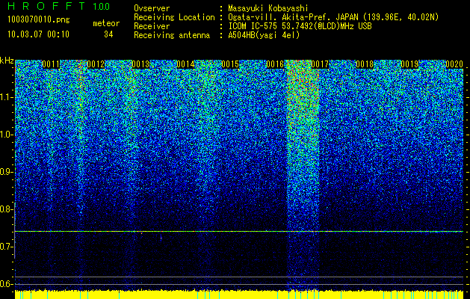Screen dimensions: 470x299
Task: Select antenna value A504HB(yagi 4el)
Action: click(x=264, y=35)
